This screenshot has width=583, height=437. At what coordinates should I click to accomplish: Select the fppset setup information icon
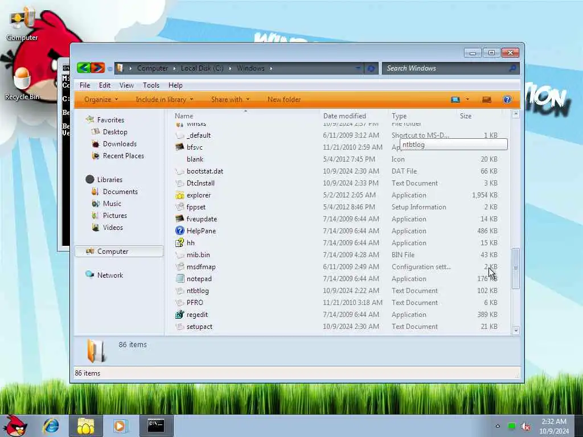179,207
